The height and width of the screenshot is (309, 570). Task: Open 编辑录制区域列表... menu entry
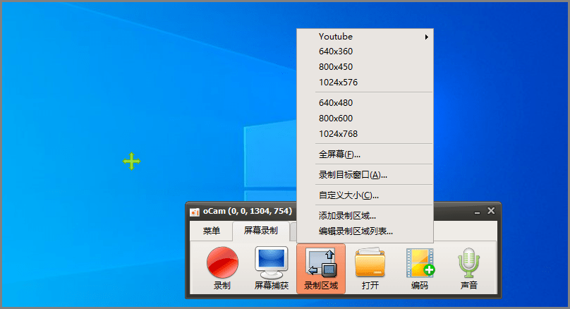tap(365, 231)
